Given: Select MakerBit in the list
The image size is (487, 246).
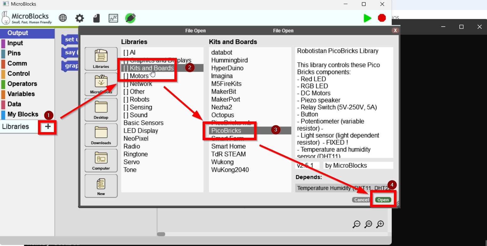Looking at the screenshot, I should pyautogui.click(x=250, y=92).
